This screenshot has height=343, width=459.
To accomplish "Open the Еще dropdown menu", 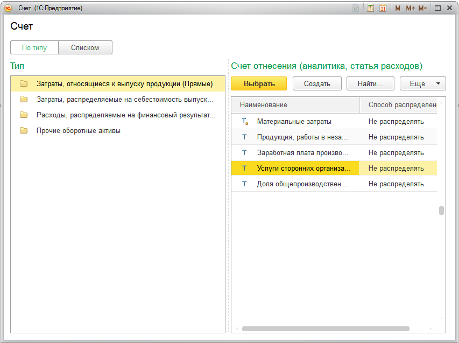I will click(422, 83).
